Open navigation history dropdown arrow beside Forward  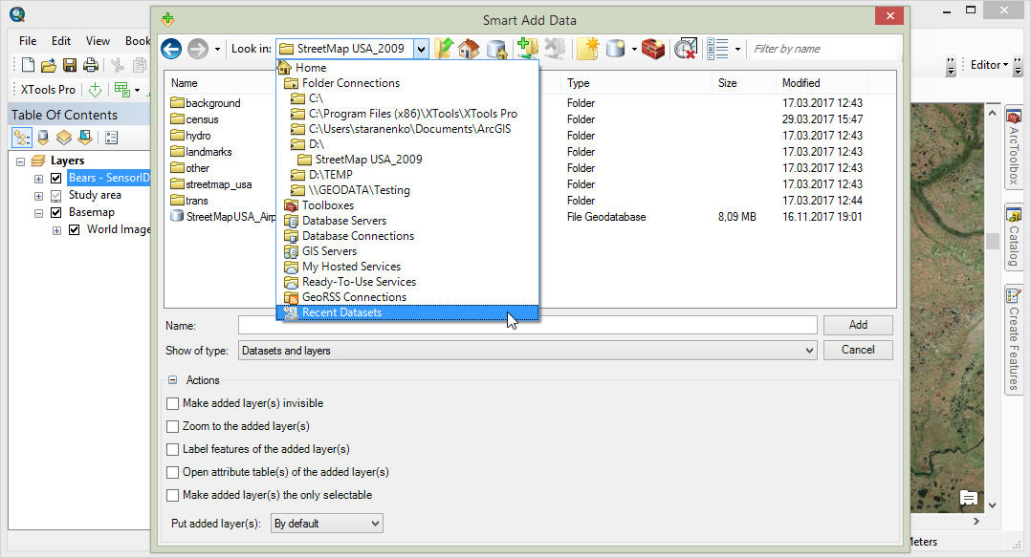click(218, 50)
